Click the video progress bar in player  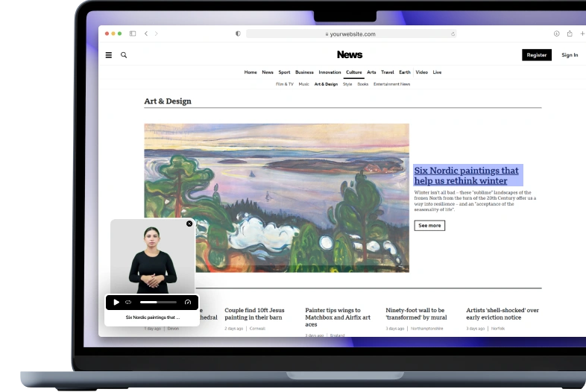pos(158,302)
